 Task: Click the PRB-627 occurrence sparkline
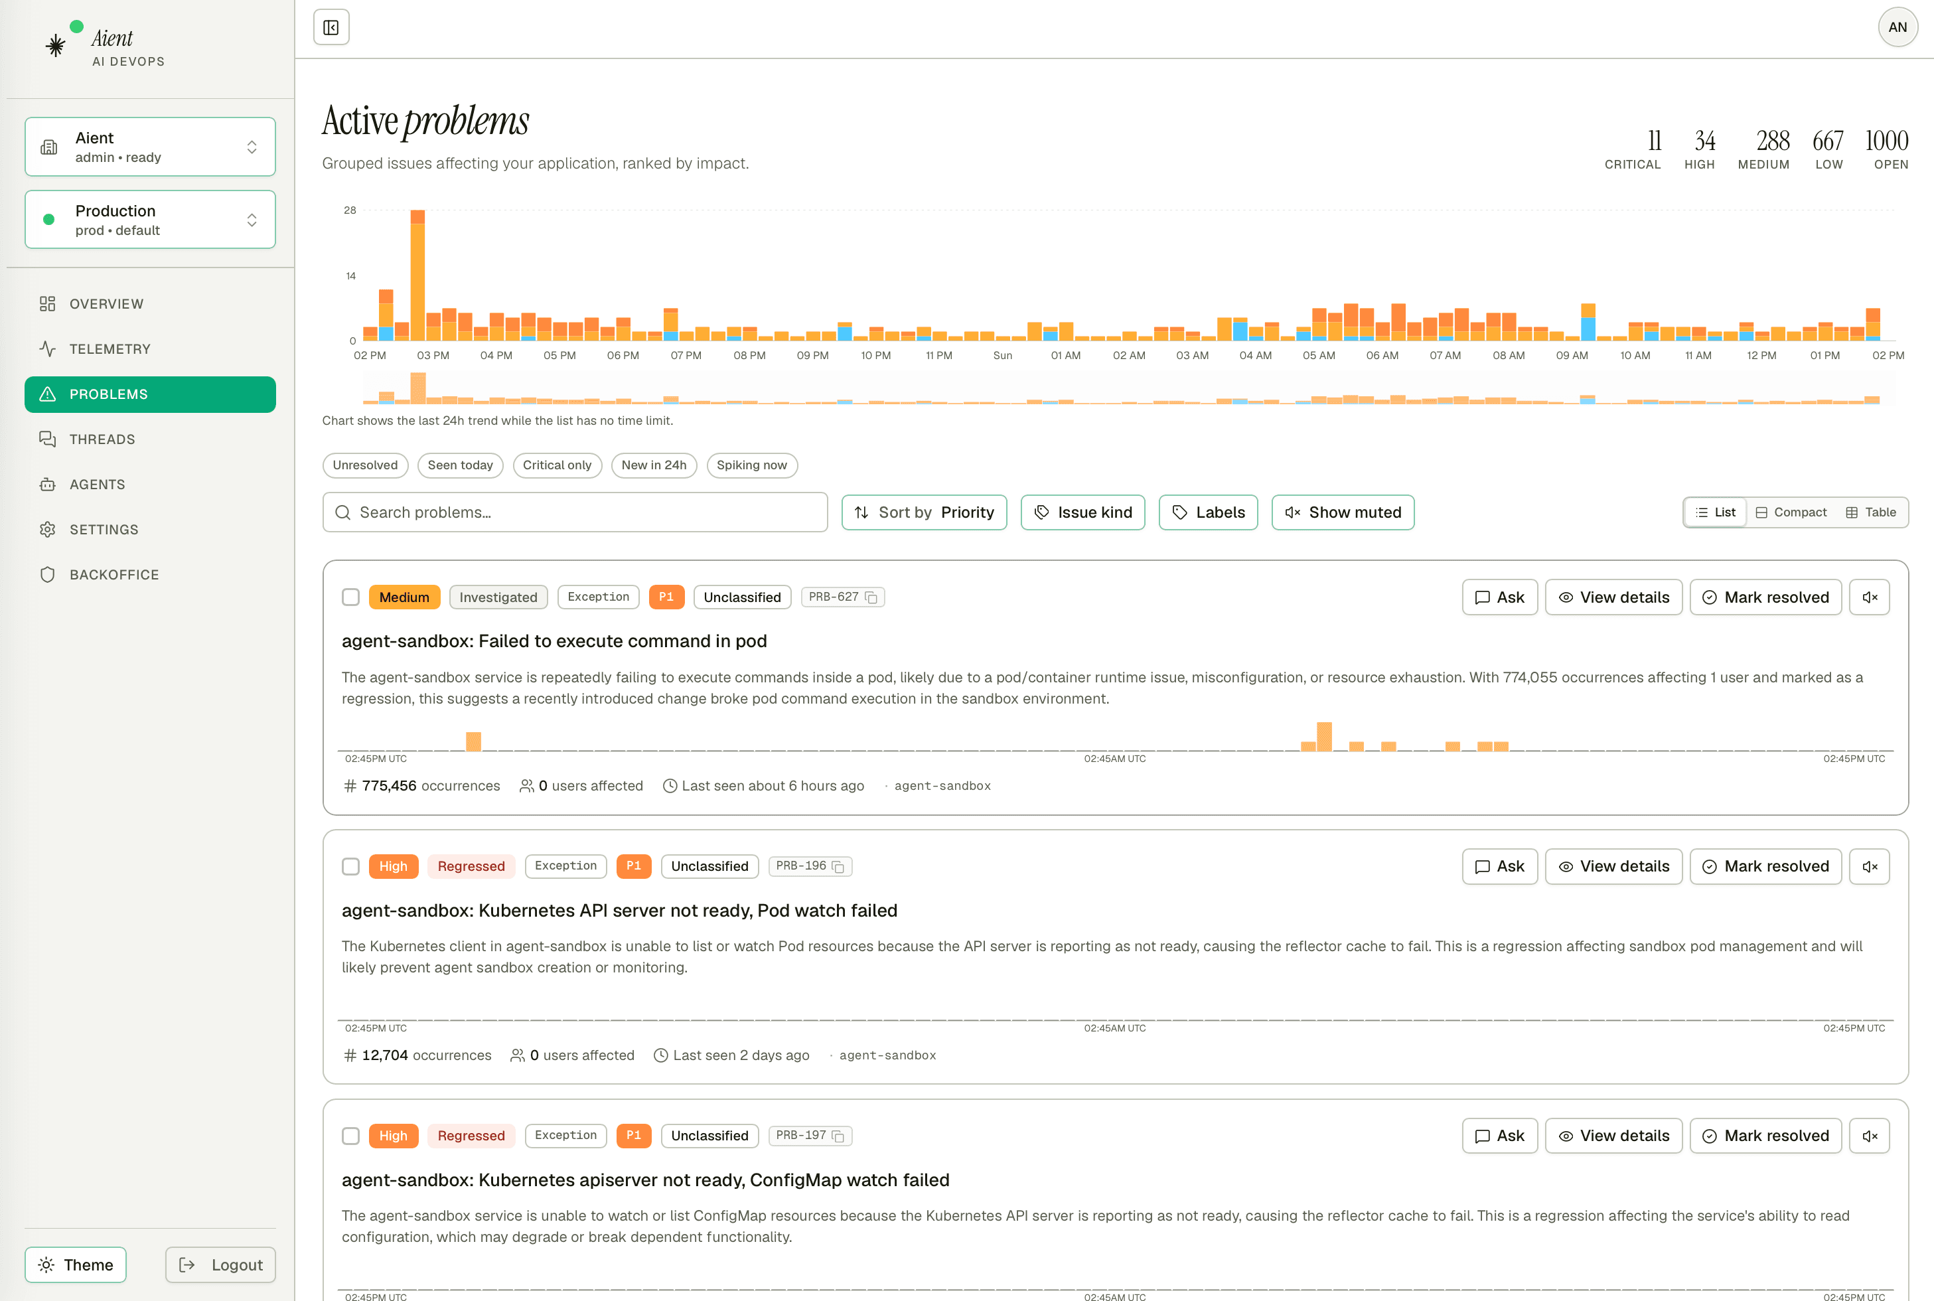1115,736
